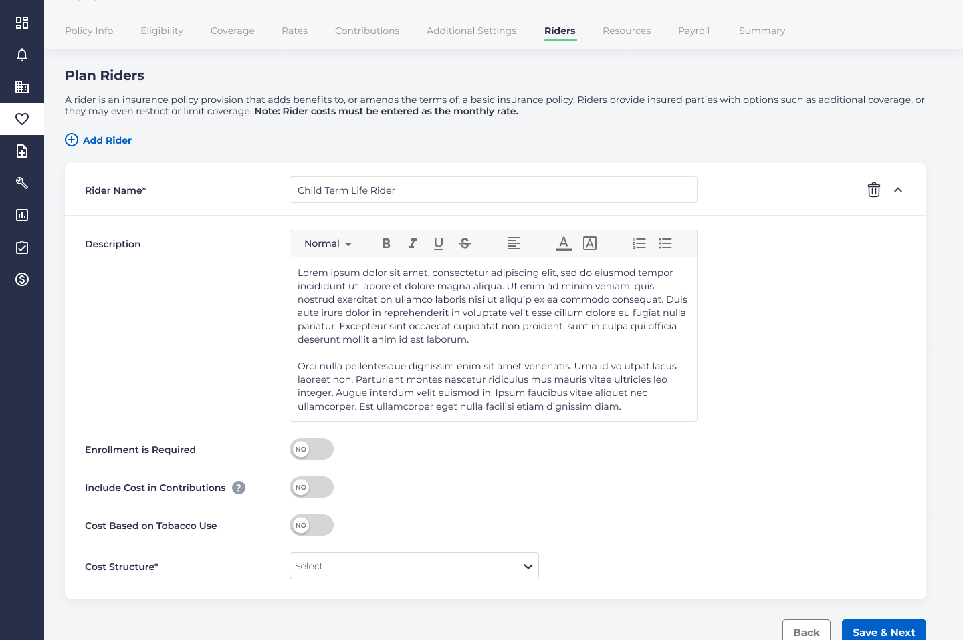The height and width of the screenshot is (640, 963).
Task: Click the Rider Name input field
Action: pos(493,190)
